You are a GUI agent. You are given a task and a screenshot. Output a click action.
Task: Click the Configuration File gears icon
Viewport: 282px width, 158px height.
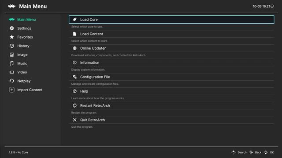[74, 77]
